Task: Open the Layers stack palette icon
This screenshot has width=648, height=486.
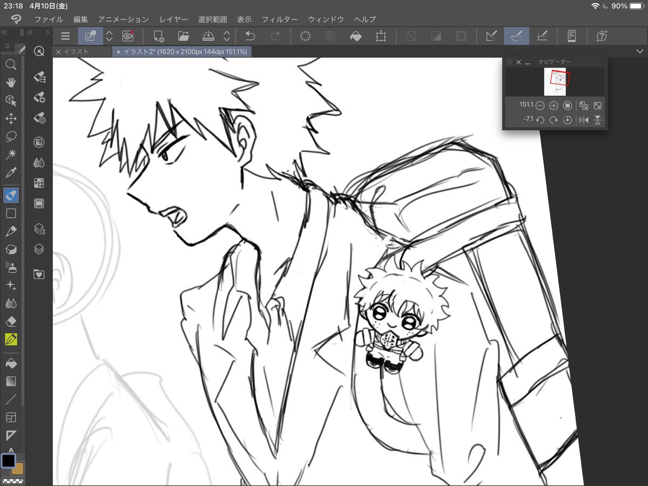Action: click(x=39, y=249)
